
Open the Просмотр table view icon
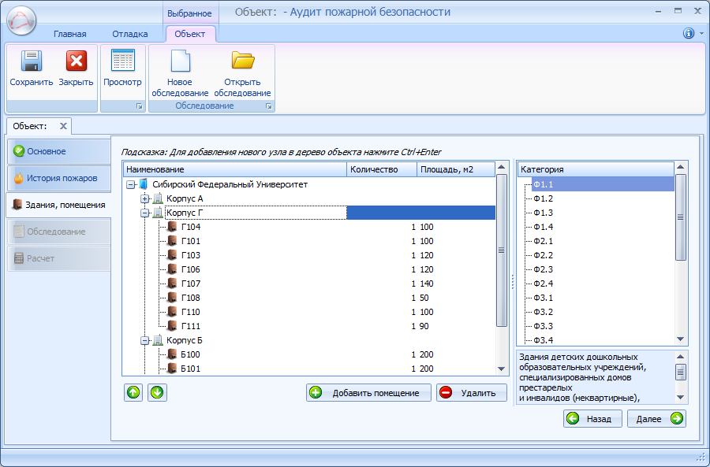pyautogui.click(x=123, y=61)
